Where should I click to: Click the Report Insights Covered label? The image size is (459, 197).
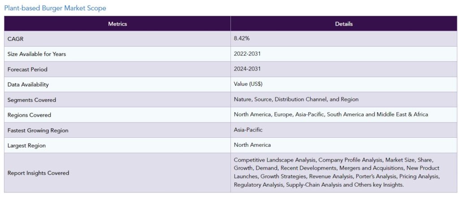click(39, 173)
